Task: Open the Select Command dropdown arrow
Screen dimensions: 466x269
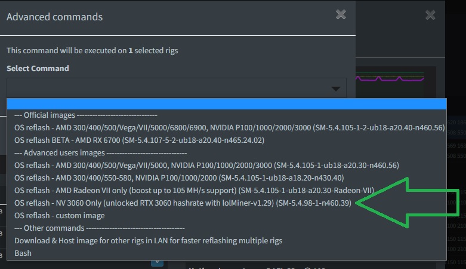Action: [336, 89]
